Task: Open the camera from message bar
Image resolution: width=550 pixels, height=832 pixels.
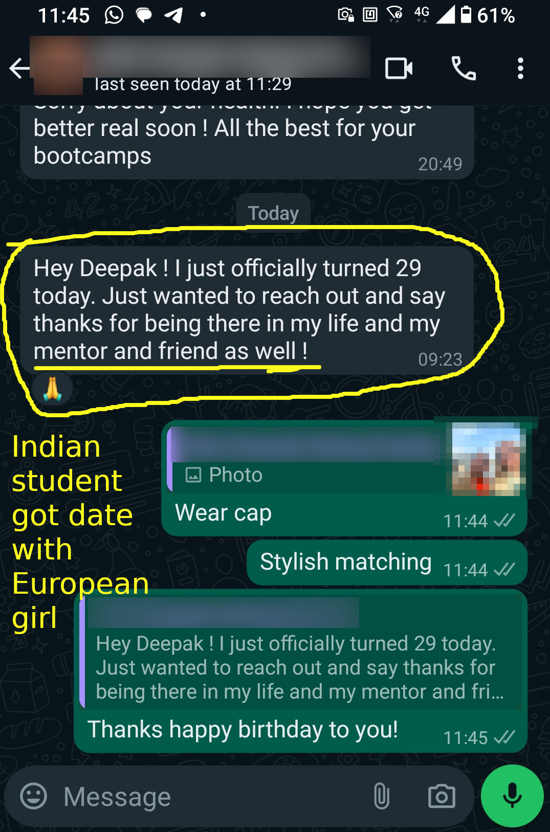Action: pos(442,796)
